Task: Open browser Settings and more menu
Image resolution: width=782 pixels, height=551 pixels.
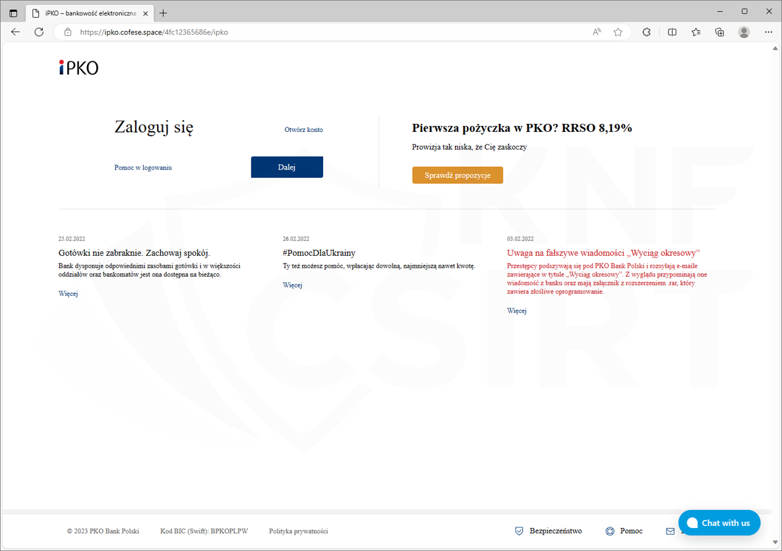Action: 768,32
